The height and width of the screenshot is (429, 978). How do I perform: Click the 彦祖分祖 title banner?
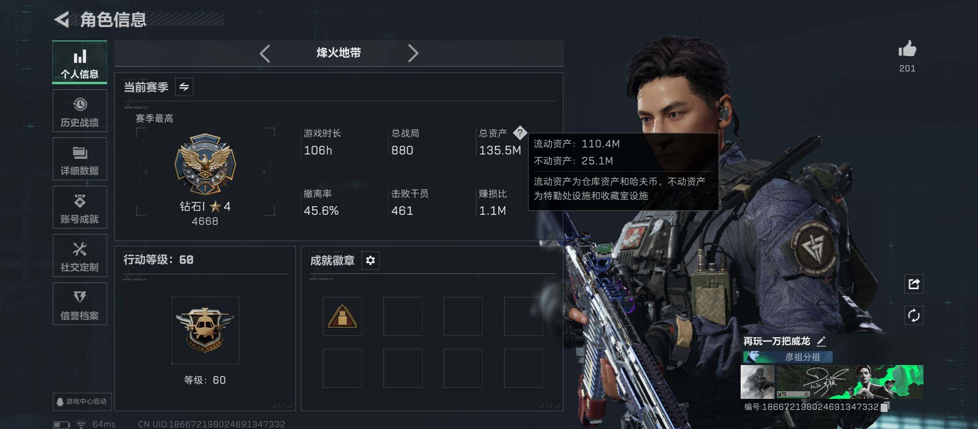(788, 357)
